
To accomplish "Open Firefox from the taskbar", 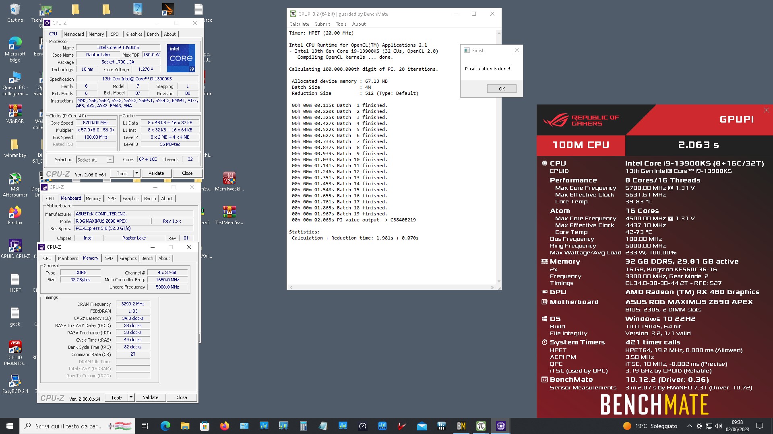I will (x=224, y=426).
